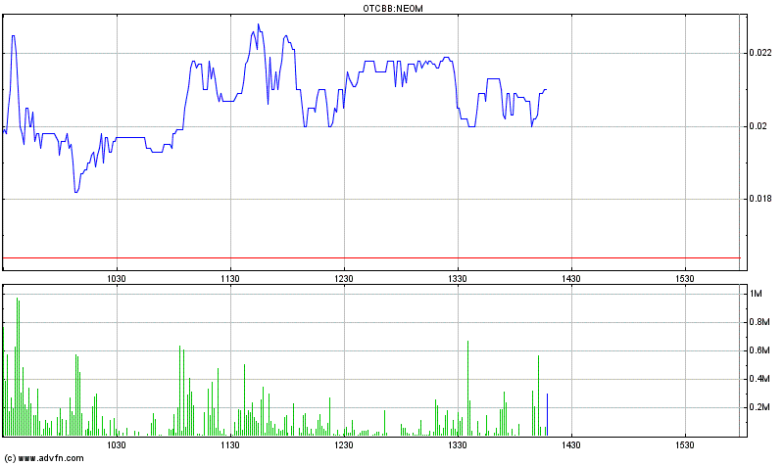
Task: Click the 1230 time label under price chart
Action: (344, 279)
